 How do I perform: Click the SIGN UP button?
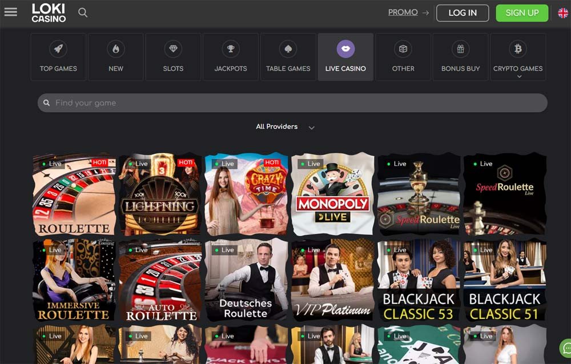[x=522, y=13]
